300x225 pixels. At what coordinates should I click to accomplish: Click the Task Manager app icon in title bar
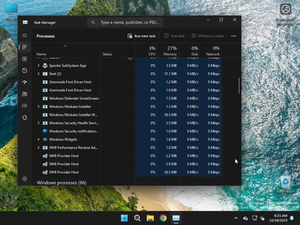point(25,22)
